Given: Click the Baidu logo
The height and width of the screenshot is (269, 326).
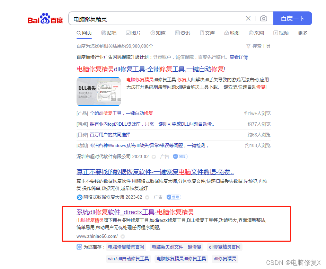Looking at the screenshot, I should coord(45,18).
